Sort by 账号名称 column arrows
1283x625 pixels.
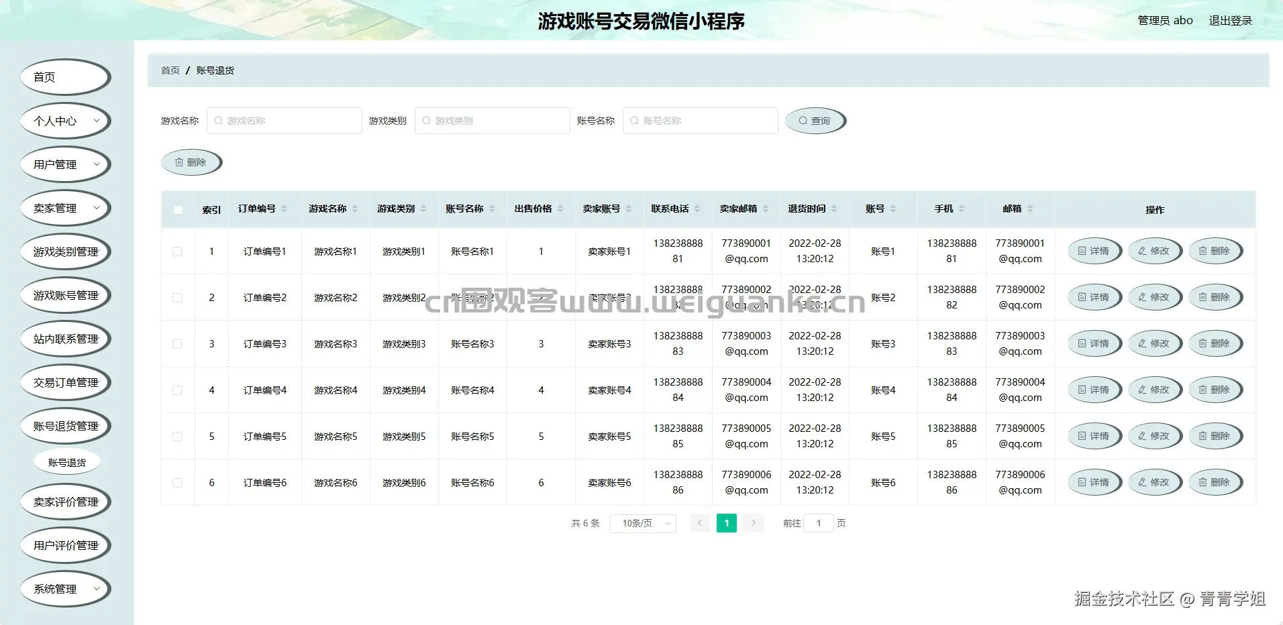(492, 209)
